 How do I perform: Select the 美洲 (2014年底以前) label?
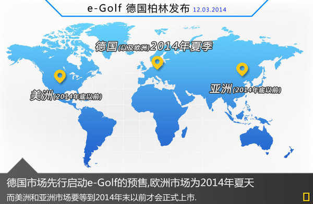(x=66, y=95)
